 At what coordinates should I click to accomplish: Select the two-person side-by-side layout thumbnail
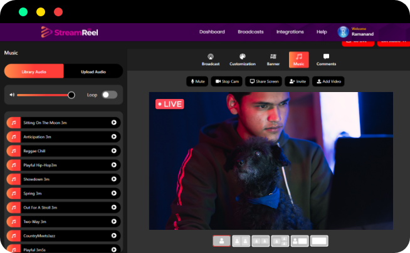click(241, 240)
